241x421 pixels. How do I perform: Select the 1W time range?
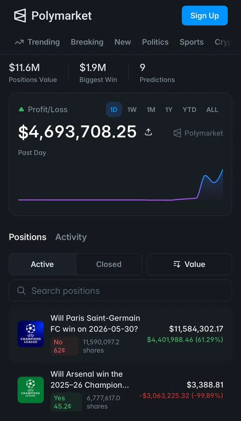pos(132,110)
